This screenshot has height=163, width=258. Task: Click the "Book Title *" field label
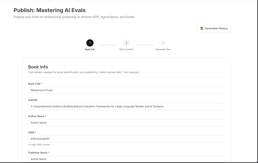[x=35, y=84]
